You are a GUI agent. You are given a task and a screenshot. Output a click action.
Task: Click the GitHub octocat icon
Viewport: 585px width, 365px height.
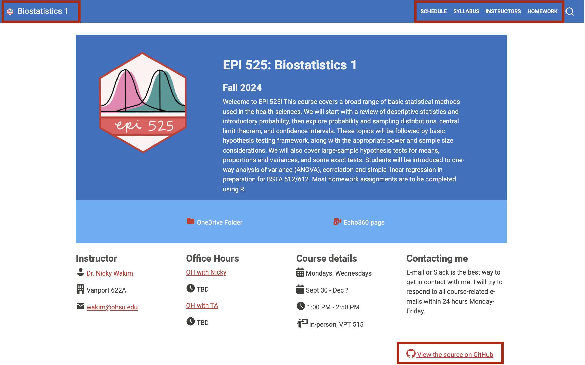pos(411,353)
